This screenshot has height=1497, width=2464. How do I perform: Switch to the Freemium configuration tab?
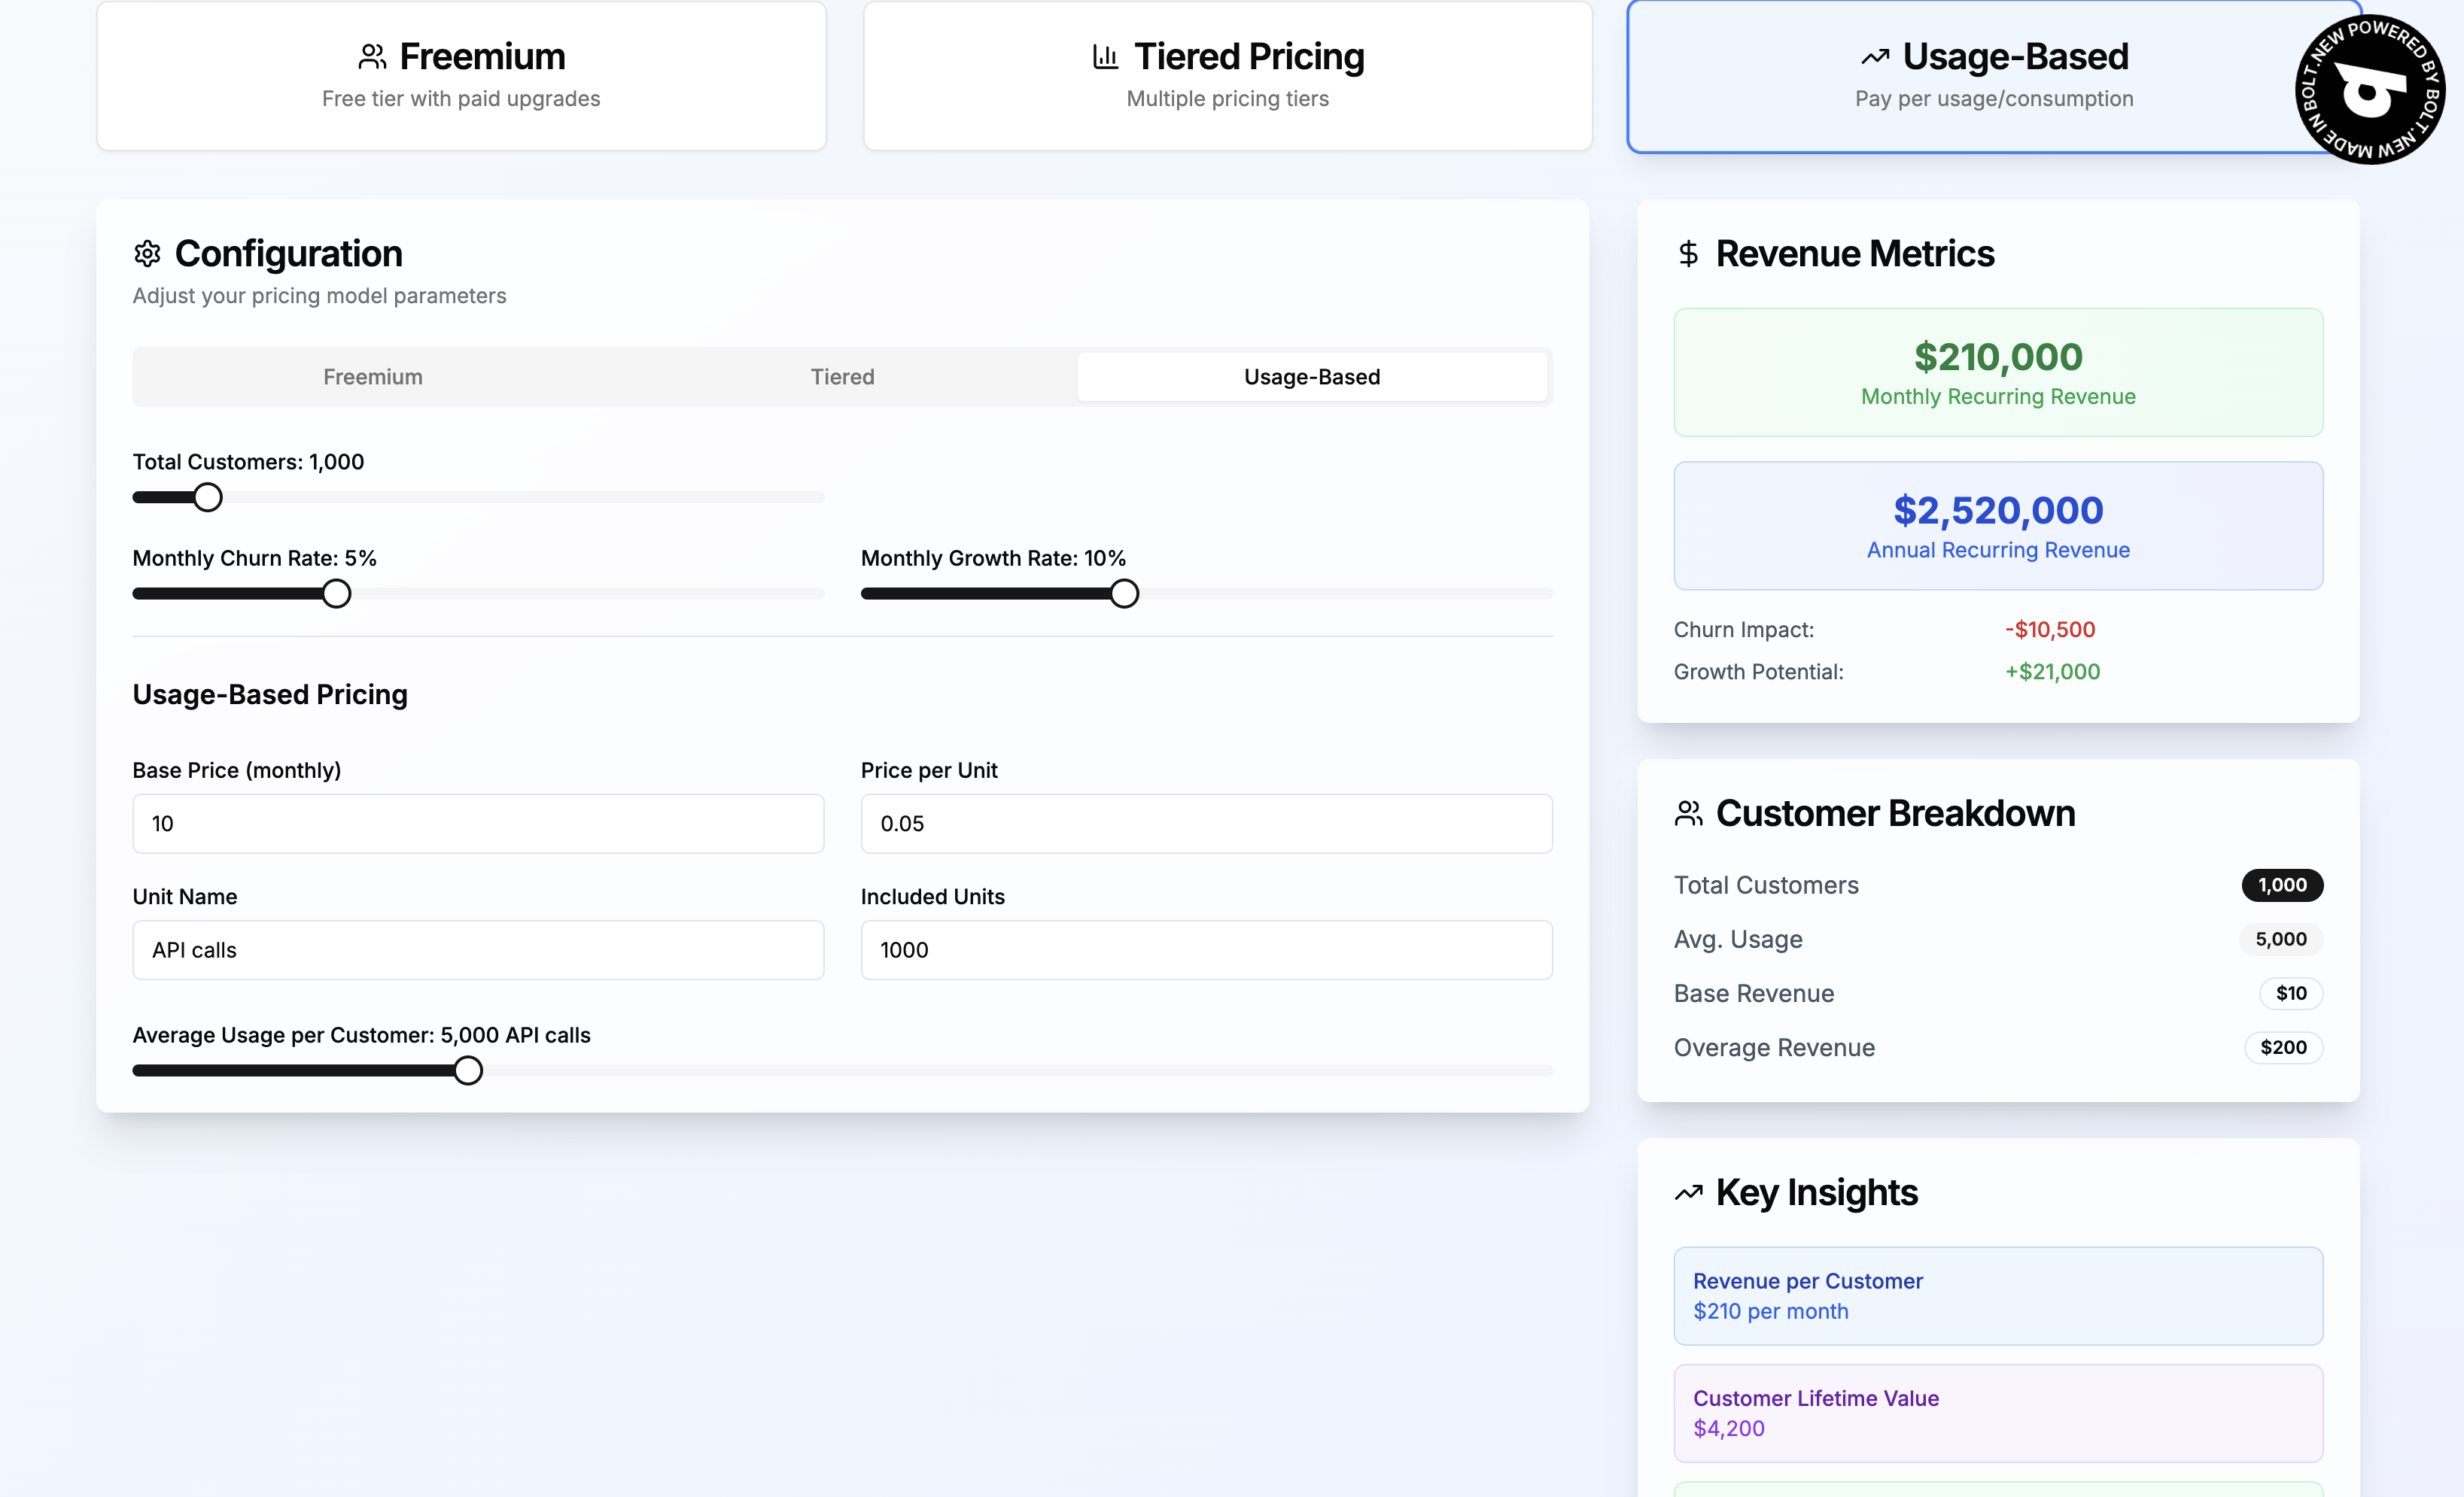coord(372,377)
